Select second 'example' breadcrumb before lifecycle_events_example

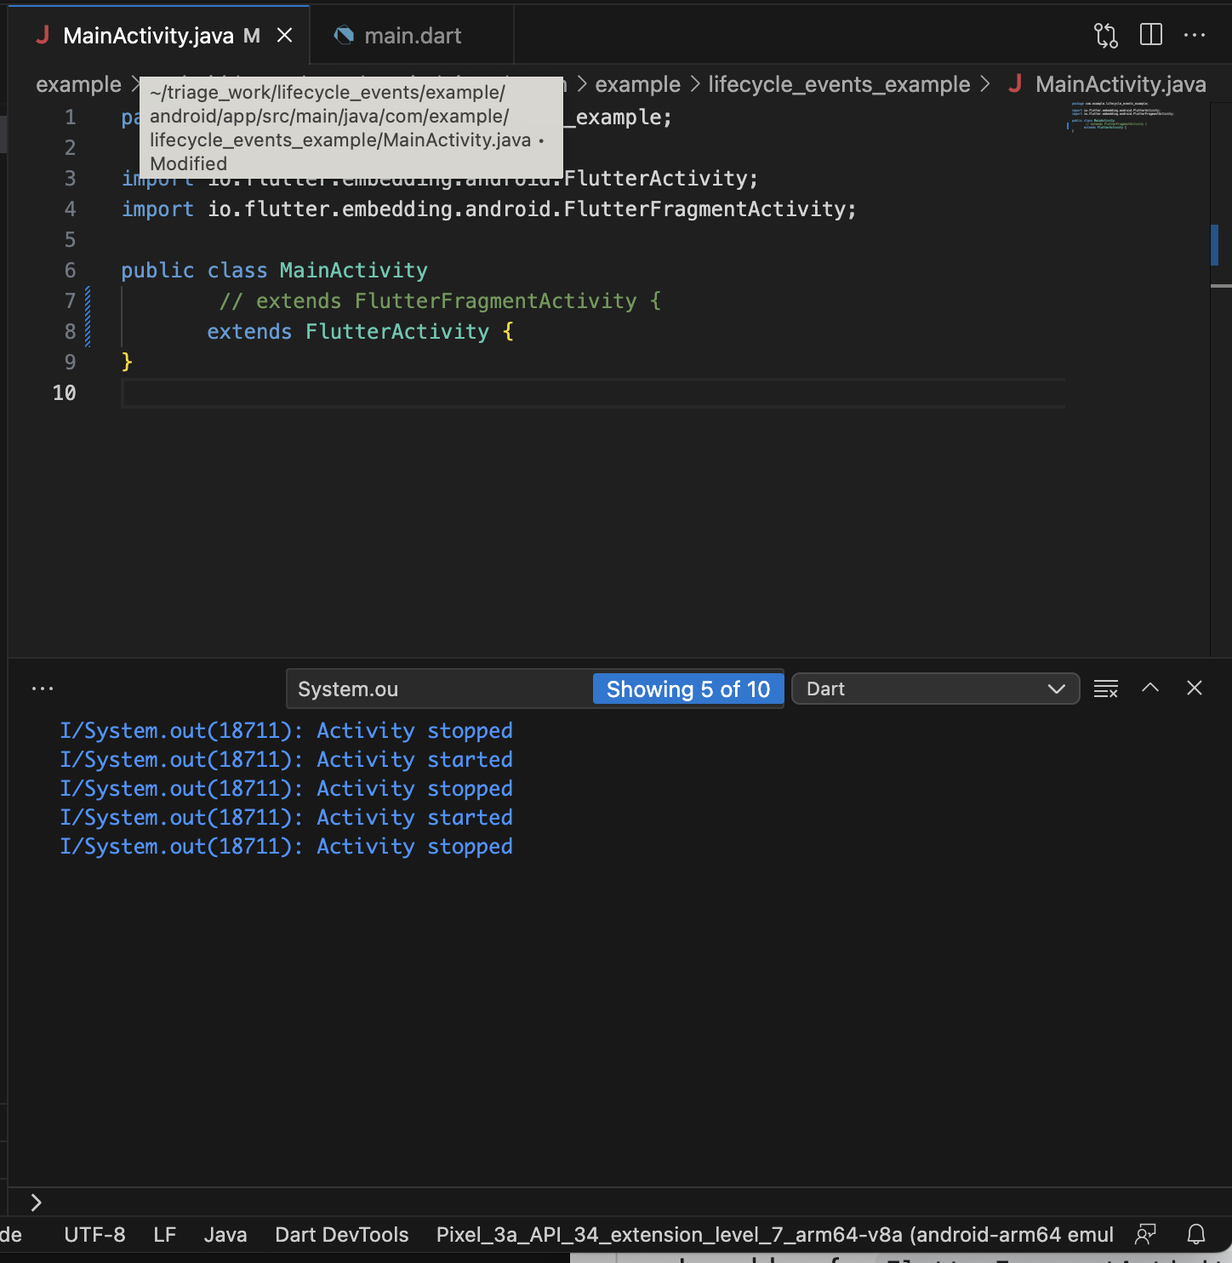637,84
